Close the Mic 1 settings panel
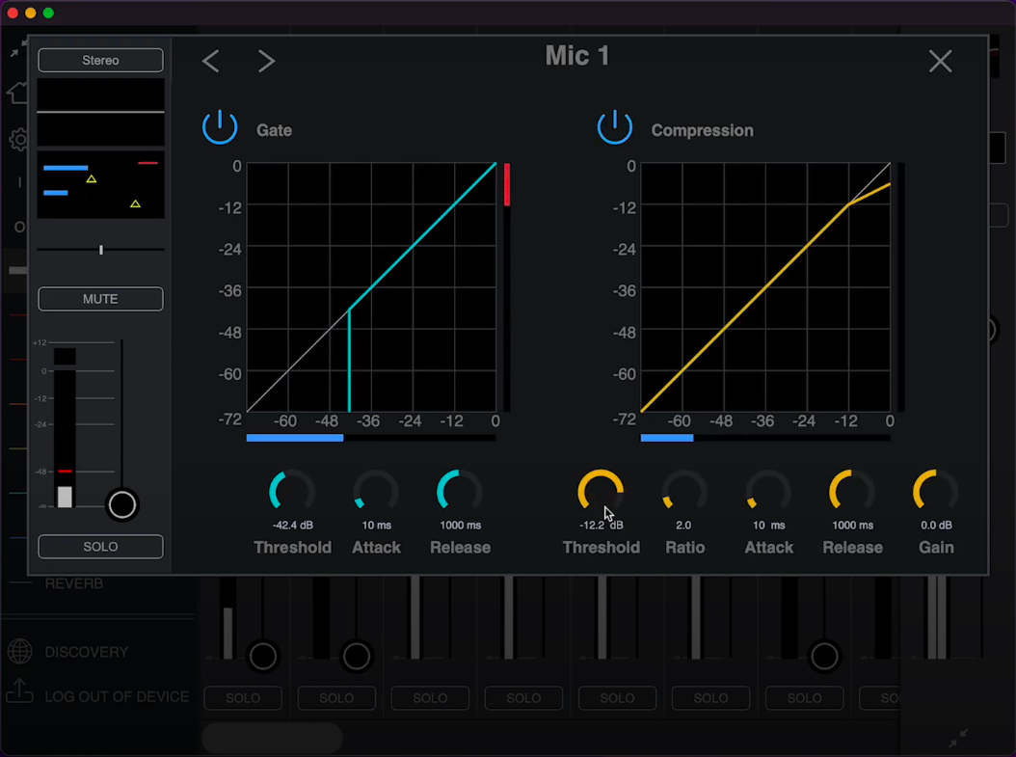The image size is (1016, 757). coord(940,62)
